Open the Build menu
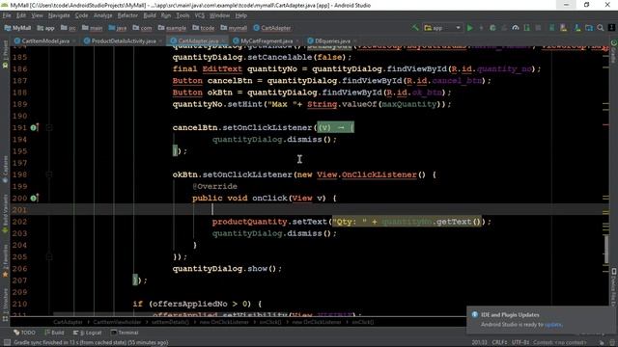This screenshot has width=618, height=347. point(150,15)
